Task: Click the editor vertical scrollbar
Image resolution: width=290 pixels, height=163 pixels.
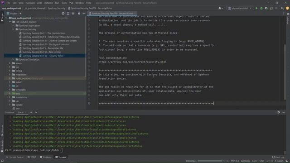Action: [285, 72]
